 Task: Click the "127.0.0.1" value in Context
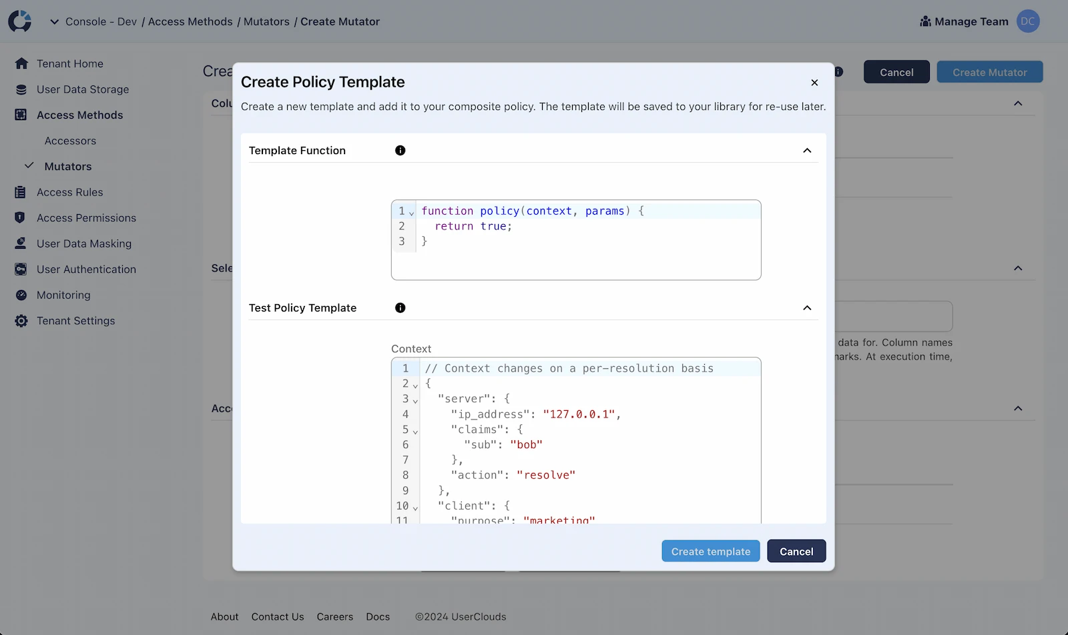point(579,414)
